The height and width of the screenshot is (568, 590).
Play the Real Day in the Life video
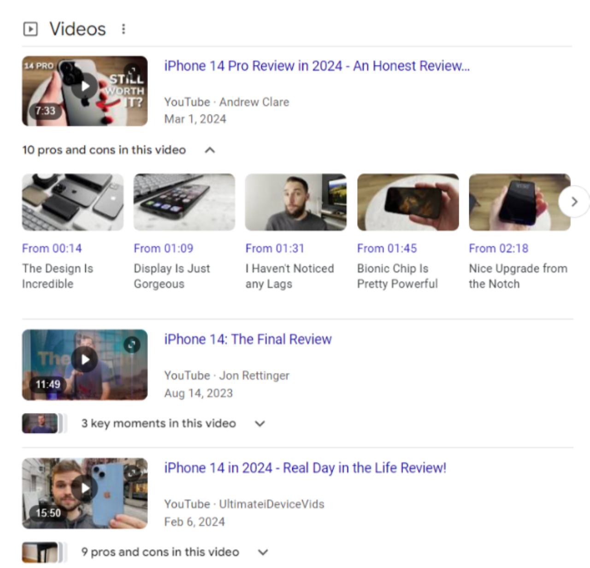pos(85,493)
